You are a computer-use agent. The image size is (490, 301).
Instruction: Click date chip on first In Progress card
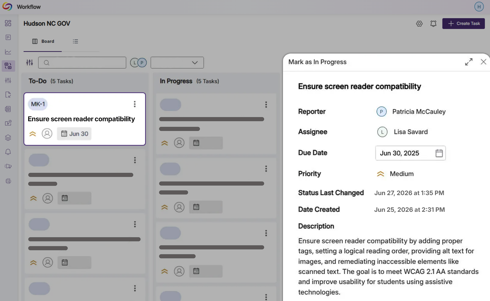click(x=206, y=143)
